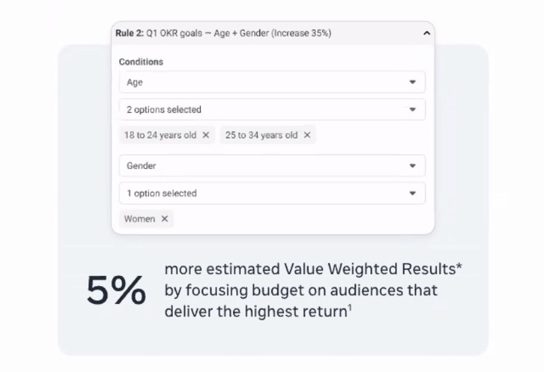544x372 pixels.
Task: Click the Rule 2 Q1 OKR goals title
Action: pos(223,33)
